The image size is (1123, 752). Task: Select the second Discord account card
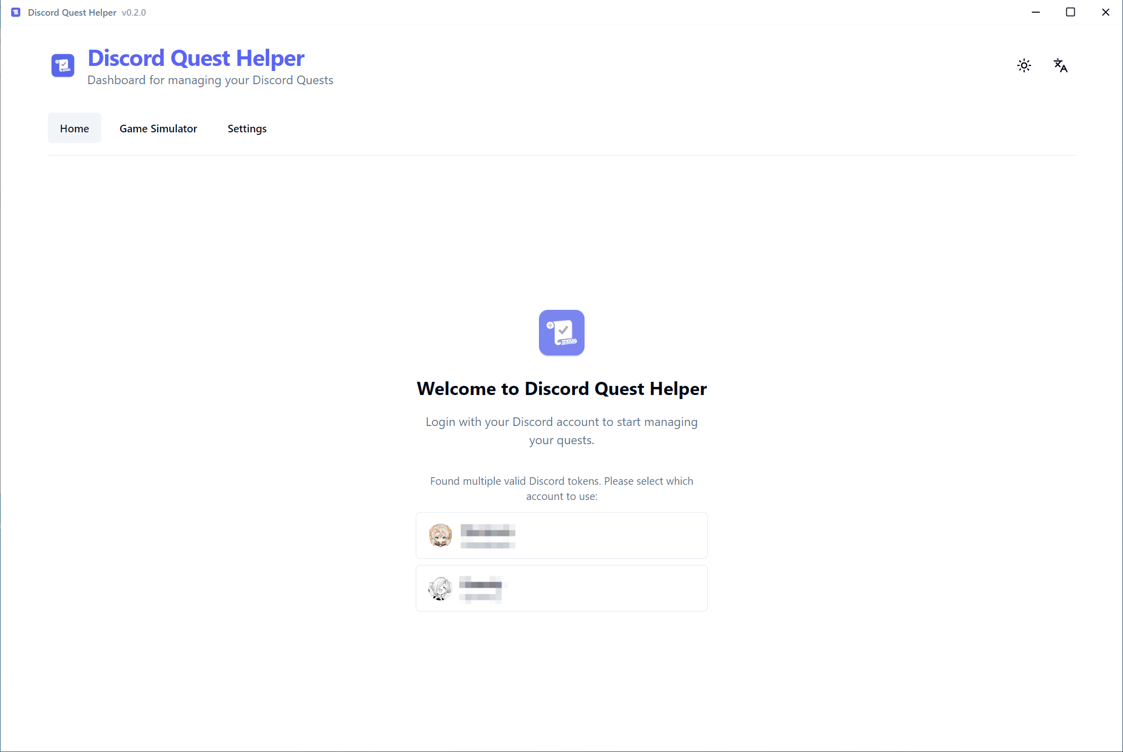pos(561,588)
